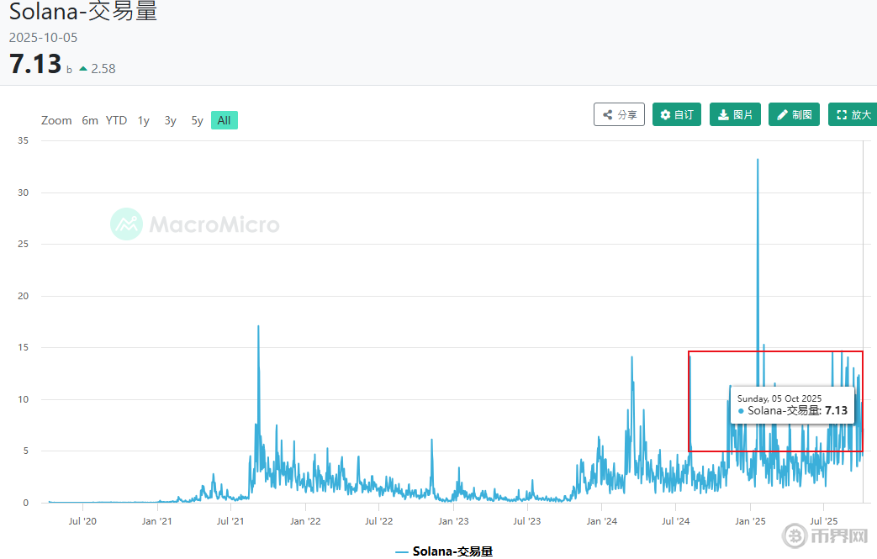Click the 35 y-axis label

point(23,140)
